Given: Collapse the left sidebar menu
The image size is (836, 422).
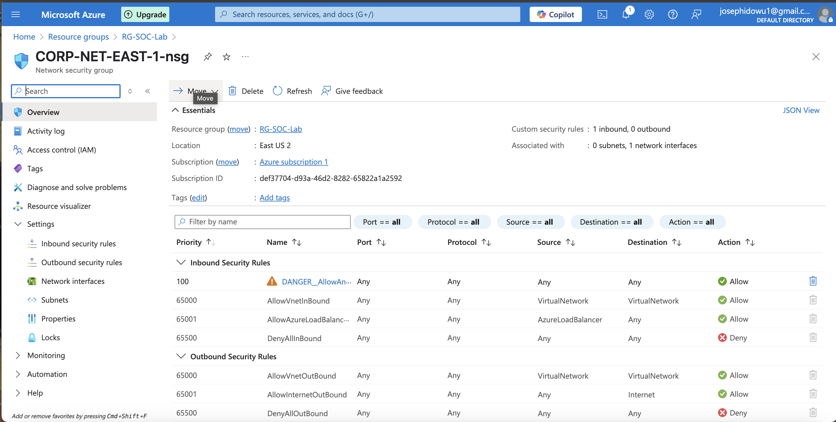Looking at the screenshot, I should click(148, 91).
